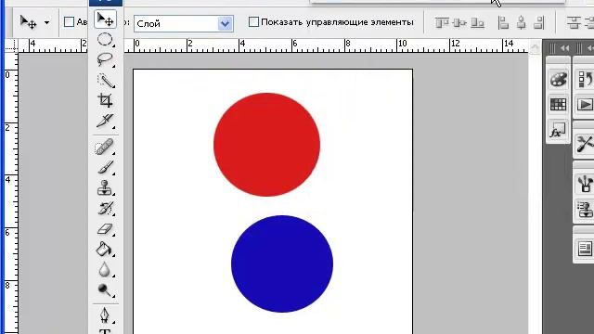Open the History panel icon

(x=586, y=79)
